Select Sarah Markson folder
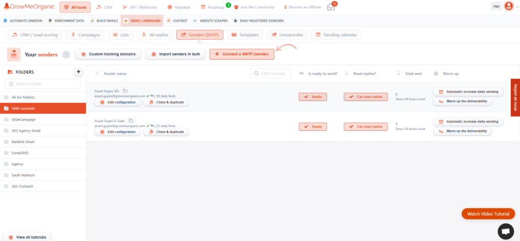Image resolution: width=520 pixels, height=241 pixels. [43, 175]
